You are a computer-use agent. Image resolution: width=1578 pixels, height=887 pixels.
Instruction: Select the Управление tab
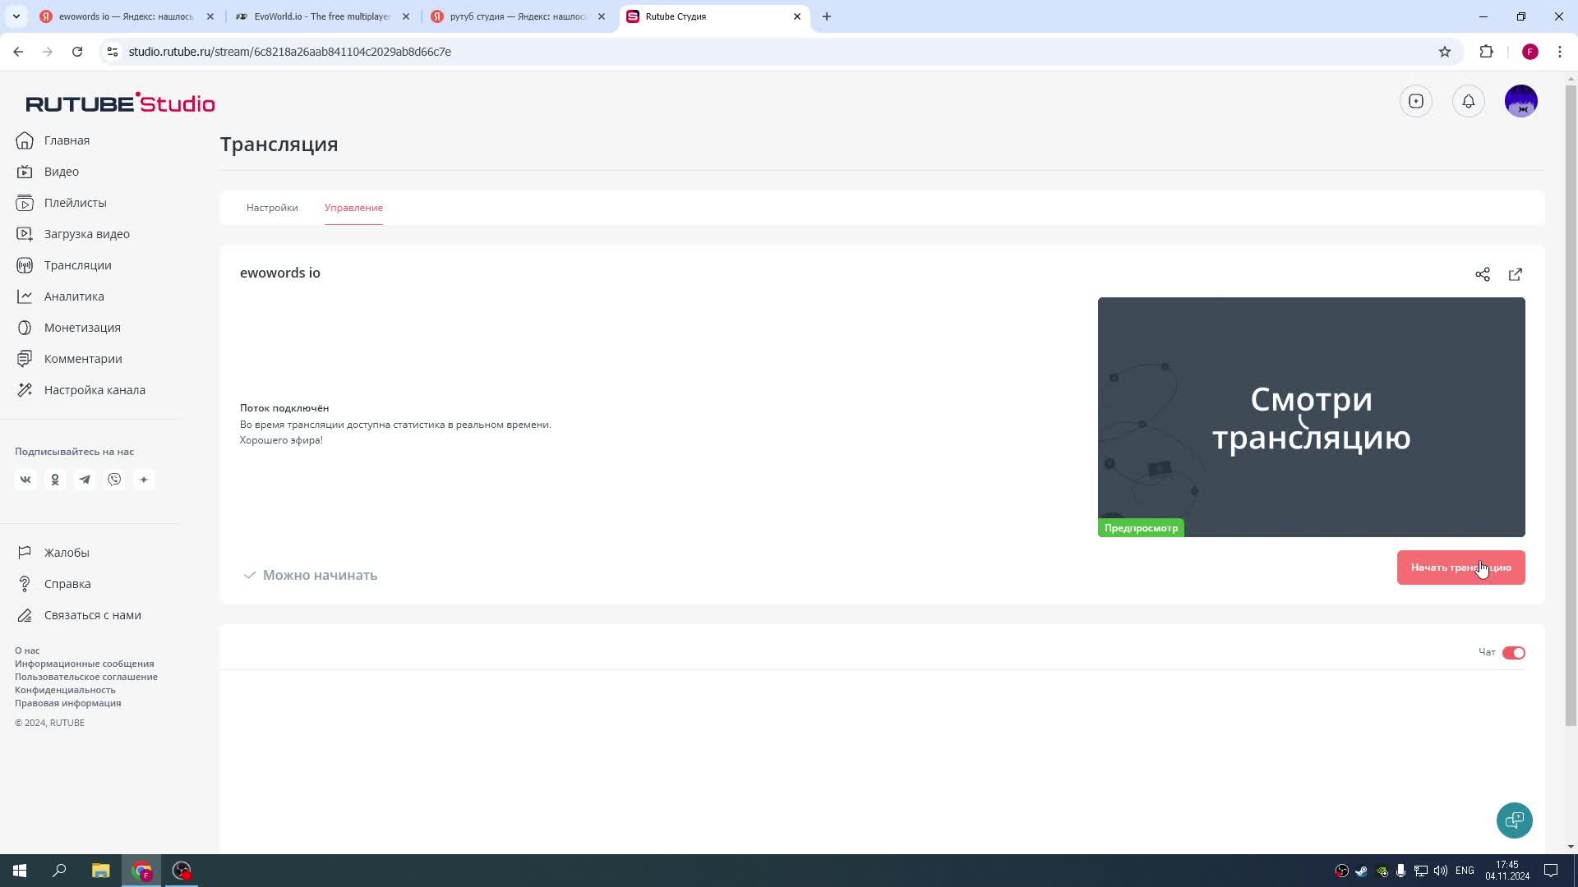pos(353,208)
